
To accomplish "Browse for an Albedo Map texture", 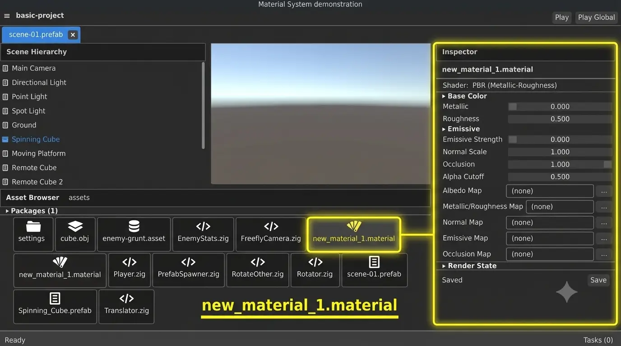I will 604,191.
